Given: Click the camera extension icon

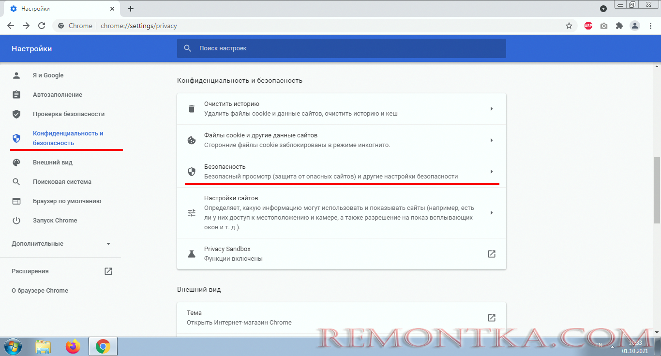Looking at the screenshot, I should click(x=603, y=26).
